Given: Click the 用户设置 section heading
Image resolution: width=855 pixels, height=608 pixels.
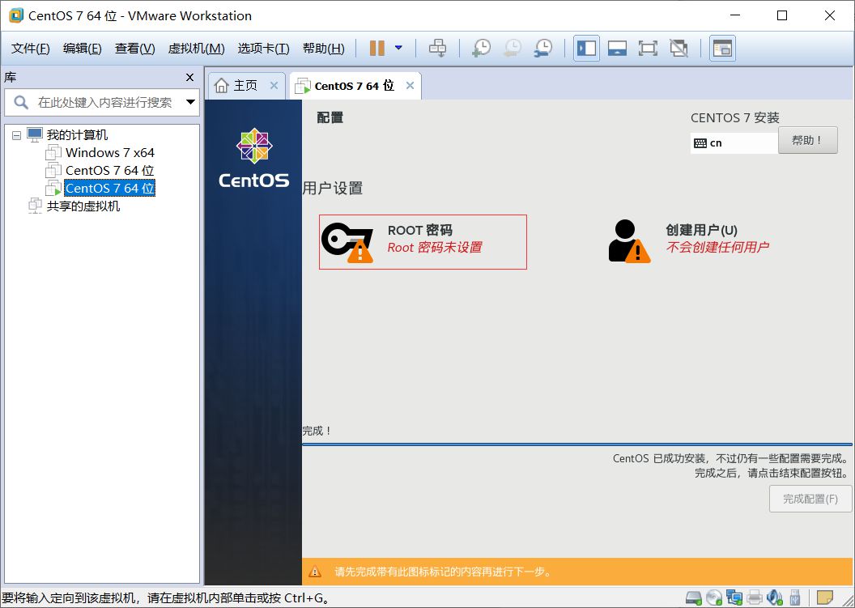Looking at the screenshot, I should (333, 188).
